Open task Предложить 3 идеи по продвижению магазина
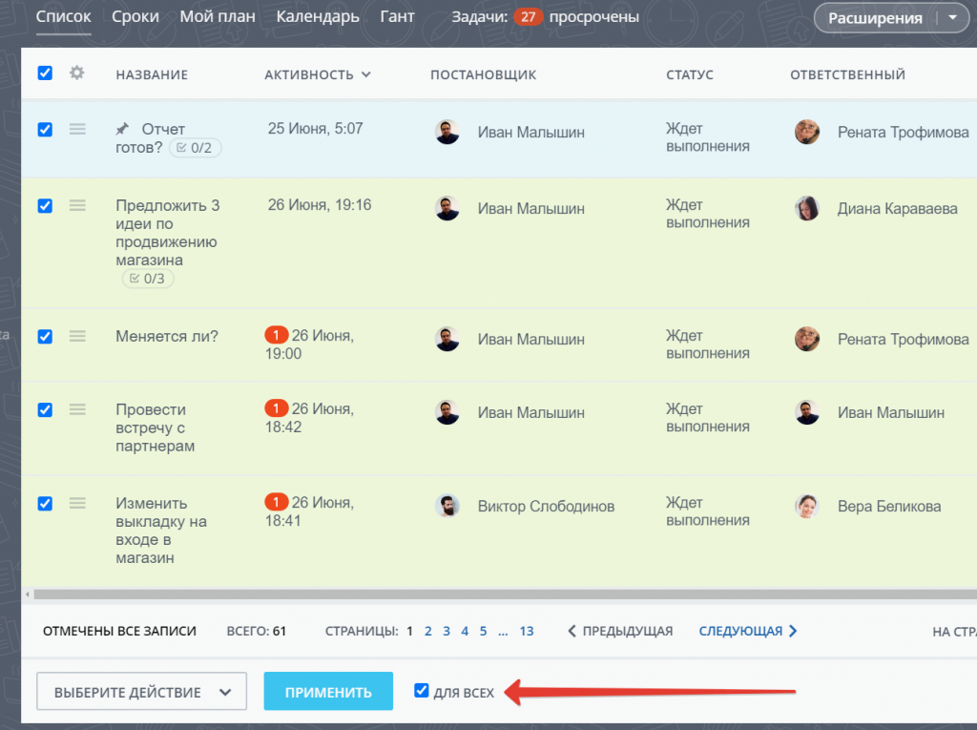The image size is (977, 730). pyautogui.click(x=168, y=233)
